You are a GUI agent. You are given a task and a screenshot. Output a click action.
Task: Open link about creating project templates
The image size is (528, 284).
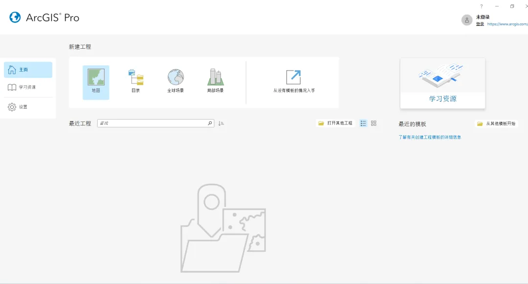[430, 137]
